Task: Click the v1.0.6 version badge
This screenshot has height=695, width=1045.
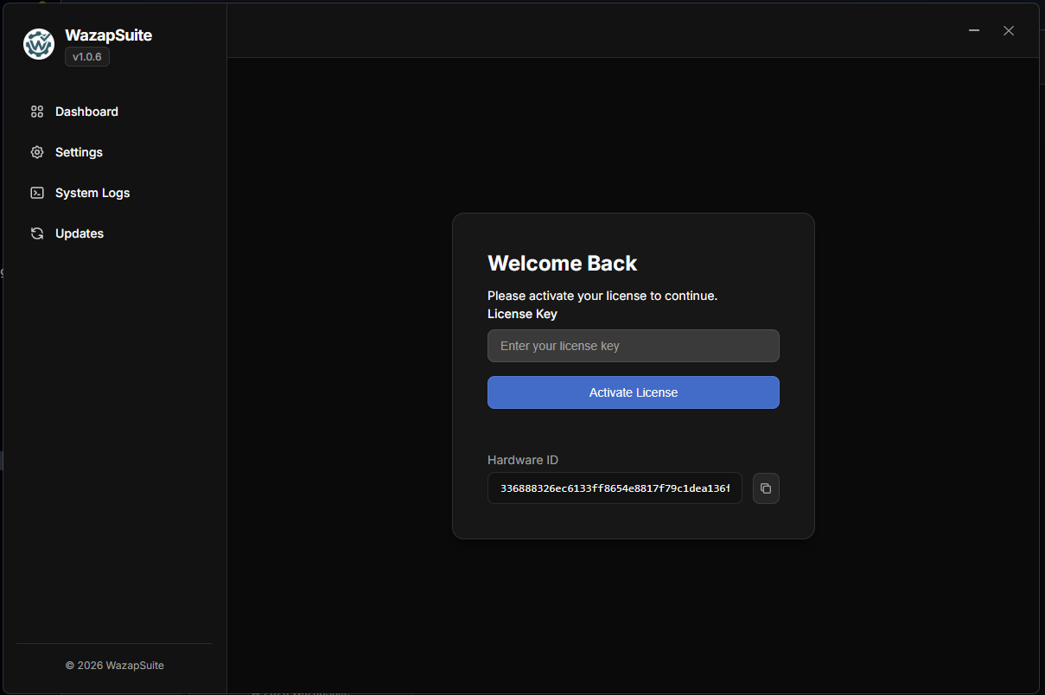Action: (87, 57)
